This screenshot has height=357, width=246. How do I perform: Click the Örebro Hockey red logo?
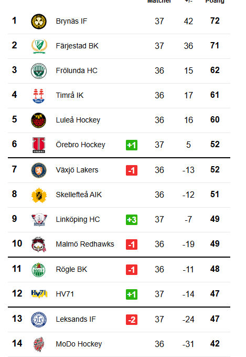coord(39,145)
